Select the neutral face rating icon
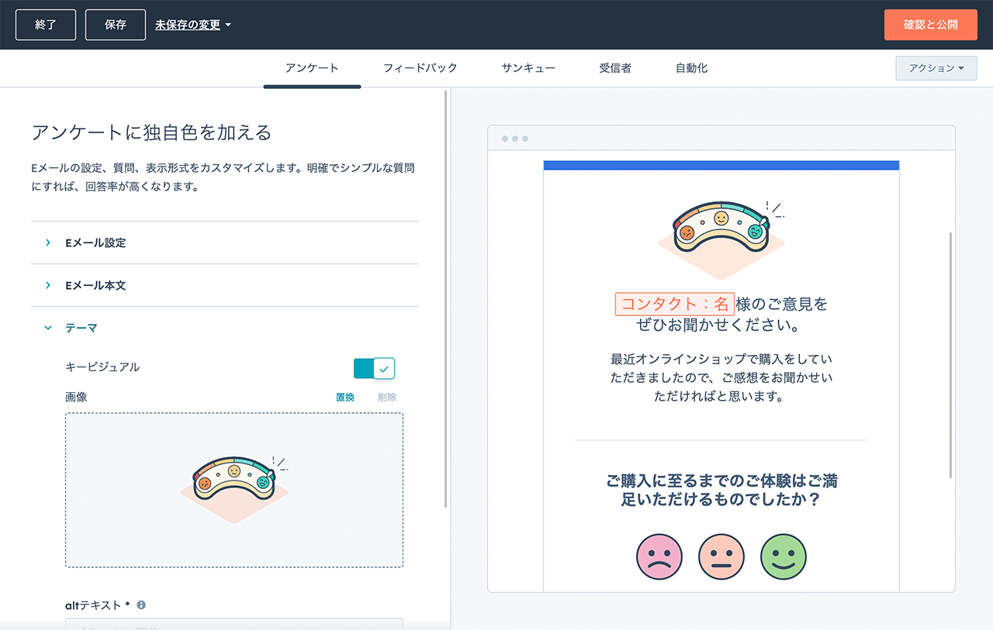The image size is (993, 630). (x=721, y=556)
